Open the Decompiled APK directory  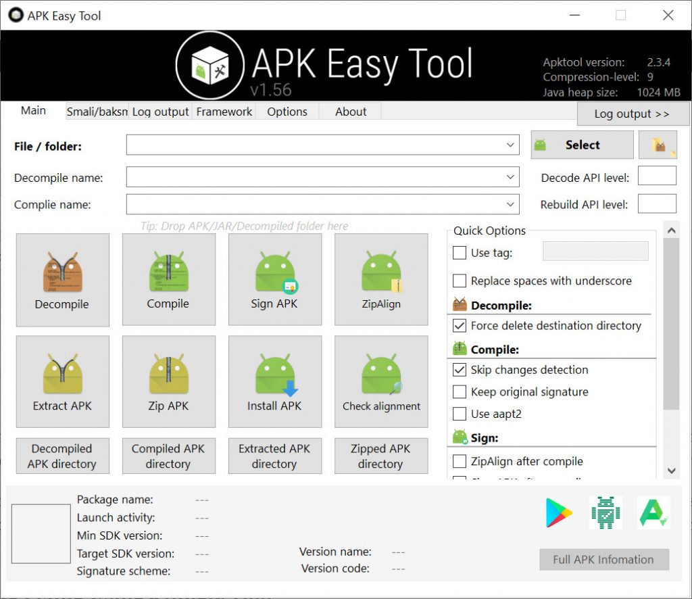point(63,456)
